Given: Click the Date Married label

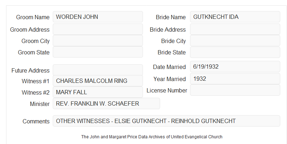Looking at the screenshot, I should (x=169, y=67).
